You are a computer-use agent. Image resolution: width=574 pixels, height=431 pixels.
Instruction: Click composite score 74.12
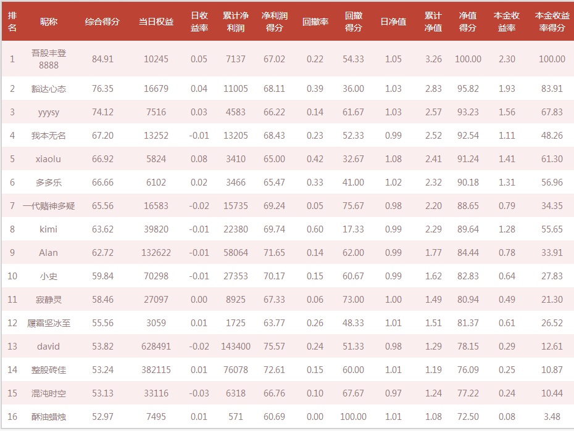pyautogui.click(x=102, y=112)
